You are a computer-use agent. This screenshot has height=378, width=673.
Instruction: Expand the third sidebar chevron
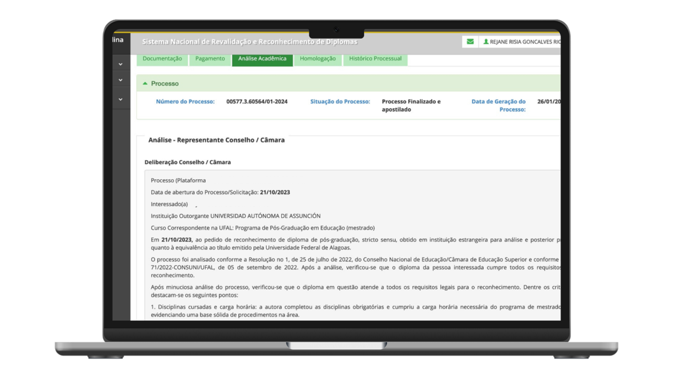point(121,99)
